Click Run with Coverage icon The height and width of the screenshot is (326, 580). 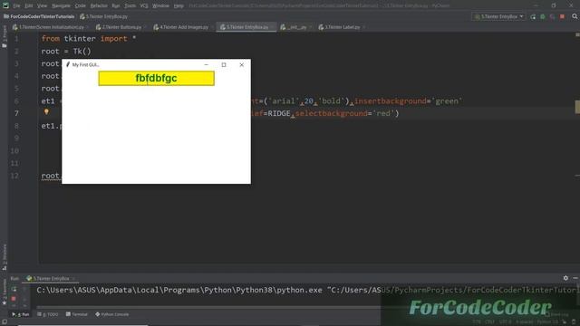pos(552,16)
